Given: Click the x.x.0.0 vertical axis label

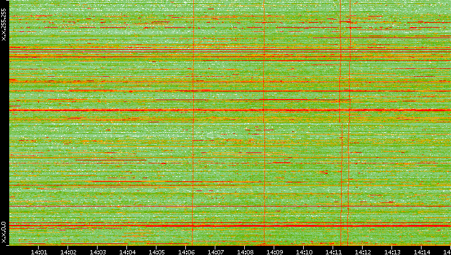Looking at the screenshot, I should pyautogui.click(x=4, y=232).
